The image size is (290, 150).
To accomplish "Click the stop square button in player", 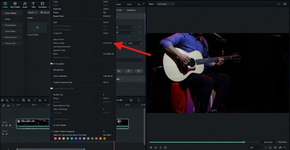I will [x=166, y=147].
